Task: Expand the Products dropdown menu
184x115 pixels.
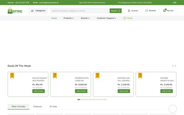Action: [69, 18]
